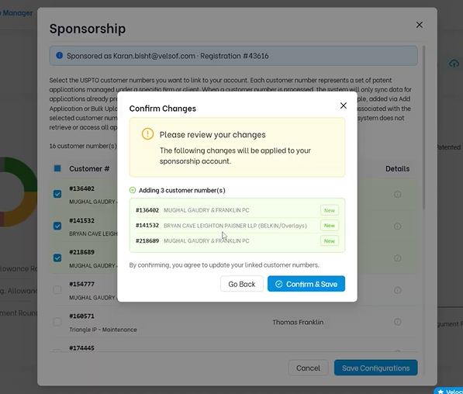Open details info icon for #218689
The image size is (463, 394).
point(397,258)
